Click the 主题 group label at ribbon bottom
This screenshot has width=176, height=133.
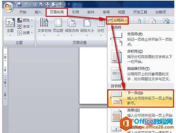pyautogui.click(x=19, y=43)
